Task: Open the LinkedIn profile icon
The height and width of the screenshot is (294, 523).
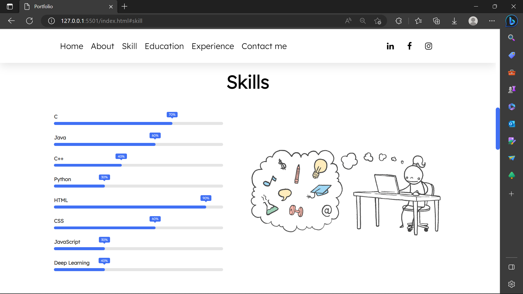Action: (x=390, y=46)
